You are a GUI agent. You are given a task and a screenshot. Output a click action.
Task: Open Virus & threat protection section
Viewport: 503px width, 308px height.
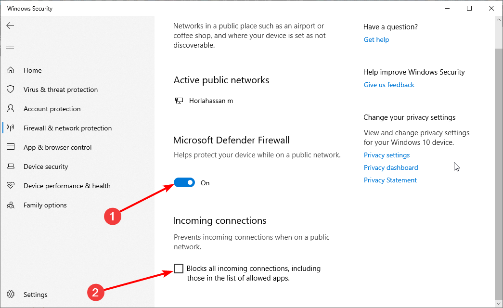click(61, 90)
